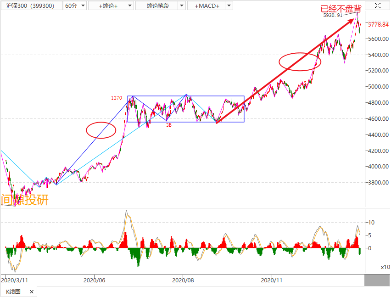Expand the arrow next to +缠论+
This screenshot has width=391, height=297.
pyautogui.click(x=129, y=6)
